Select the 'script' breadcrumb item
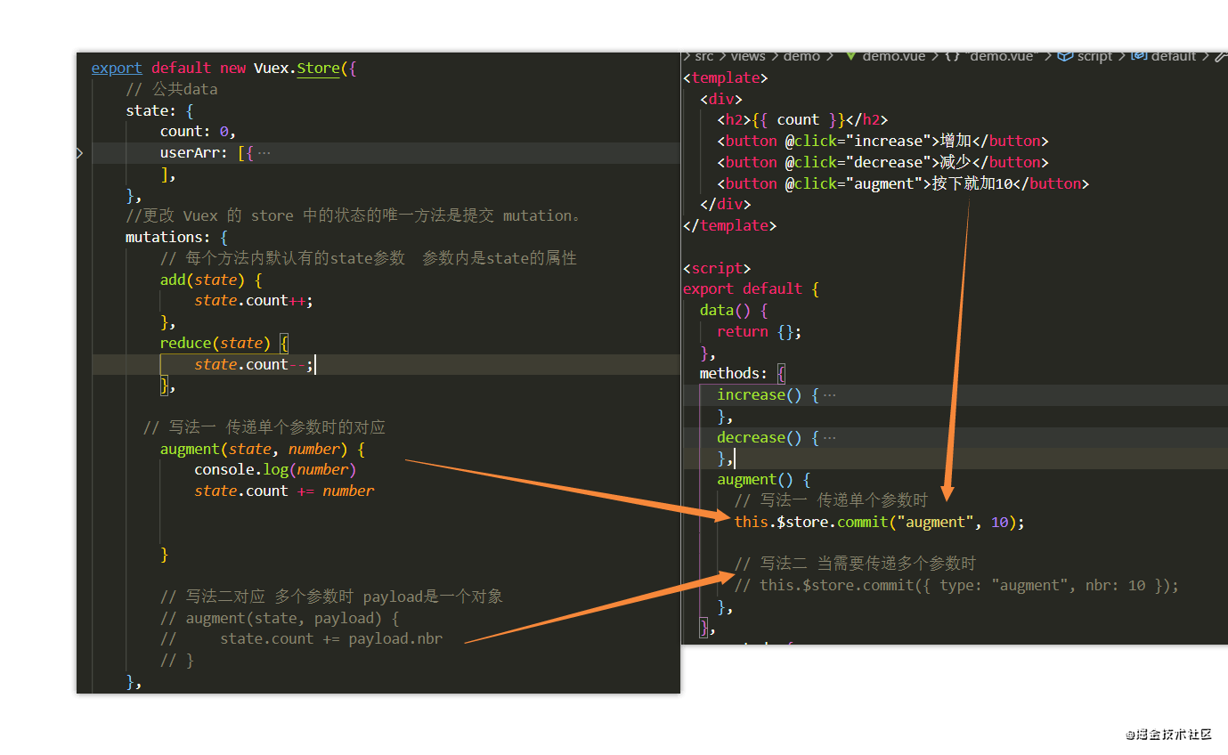1228x755 pixels. click(x=1094, y=56)
